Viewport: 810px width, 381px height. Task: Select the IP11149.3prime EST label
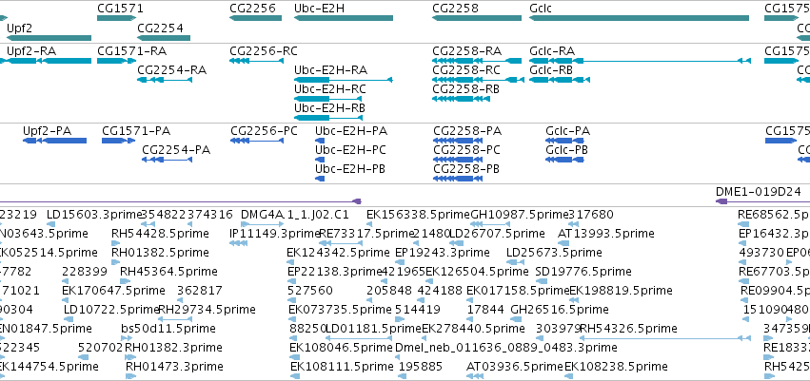pyautogui.click(x=275, y=234)
